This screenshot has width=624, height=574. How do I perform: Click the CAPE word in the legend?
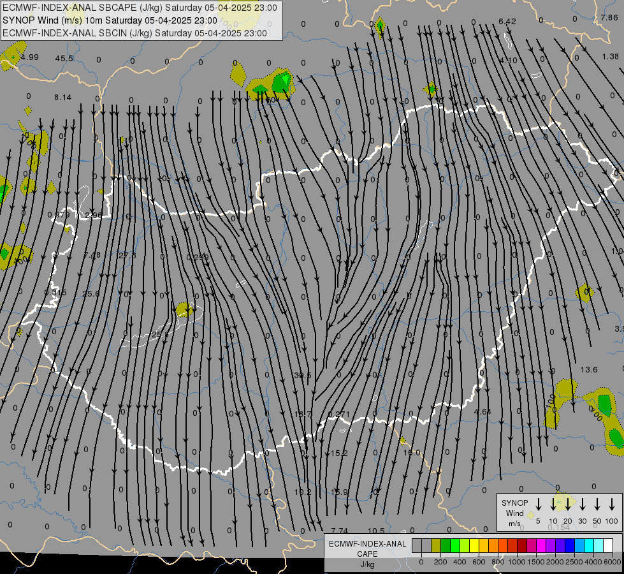point(367,554)
